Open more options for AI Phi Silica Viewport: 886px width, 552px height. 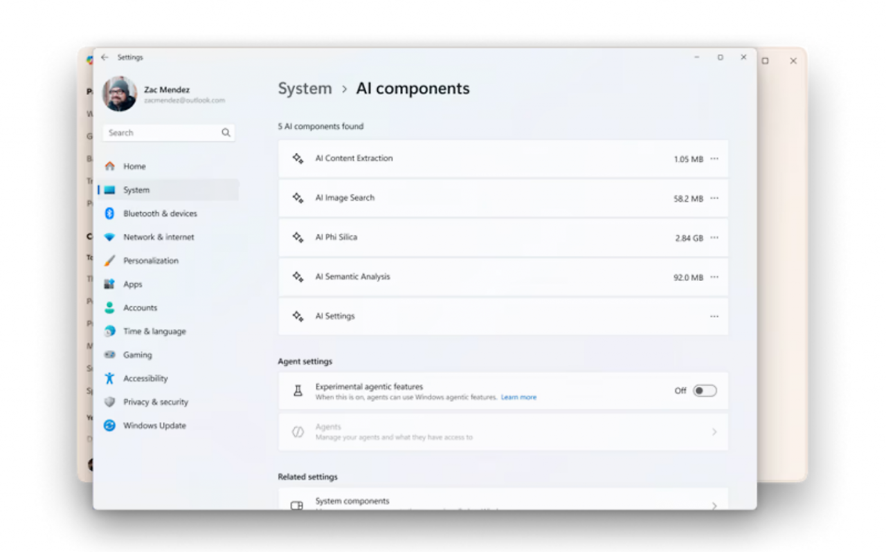[714, 237]
